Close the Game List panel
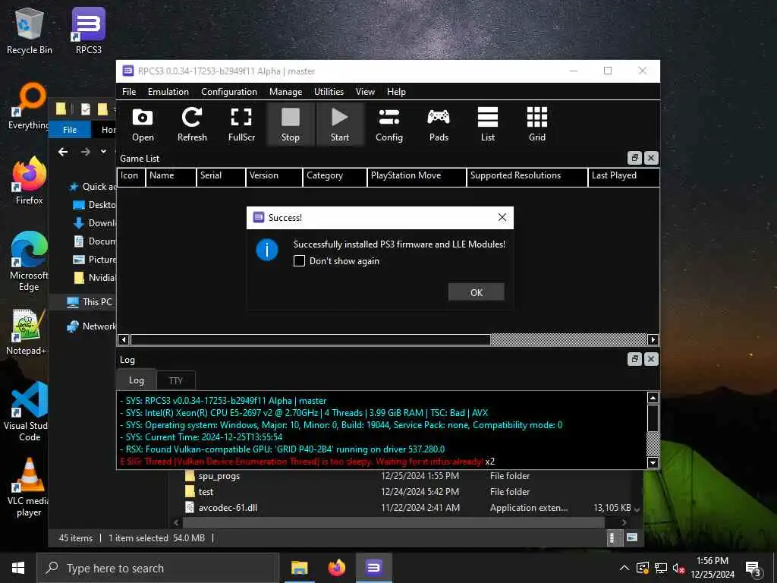This screenshot has height=583, width=777. pyautogui.click(x=651, y=158)
